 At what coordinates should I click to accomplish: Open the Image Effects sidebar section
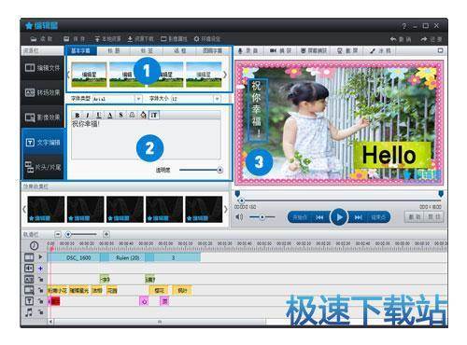coord(43,117)
